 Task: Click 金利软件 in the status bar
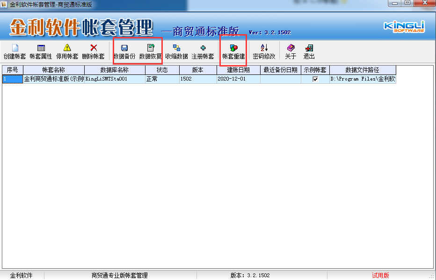coord(22,275)
